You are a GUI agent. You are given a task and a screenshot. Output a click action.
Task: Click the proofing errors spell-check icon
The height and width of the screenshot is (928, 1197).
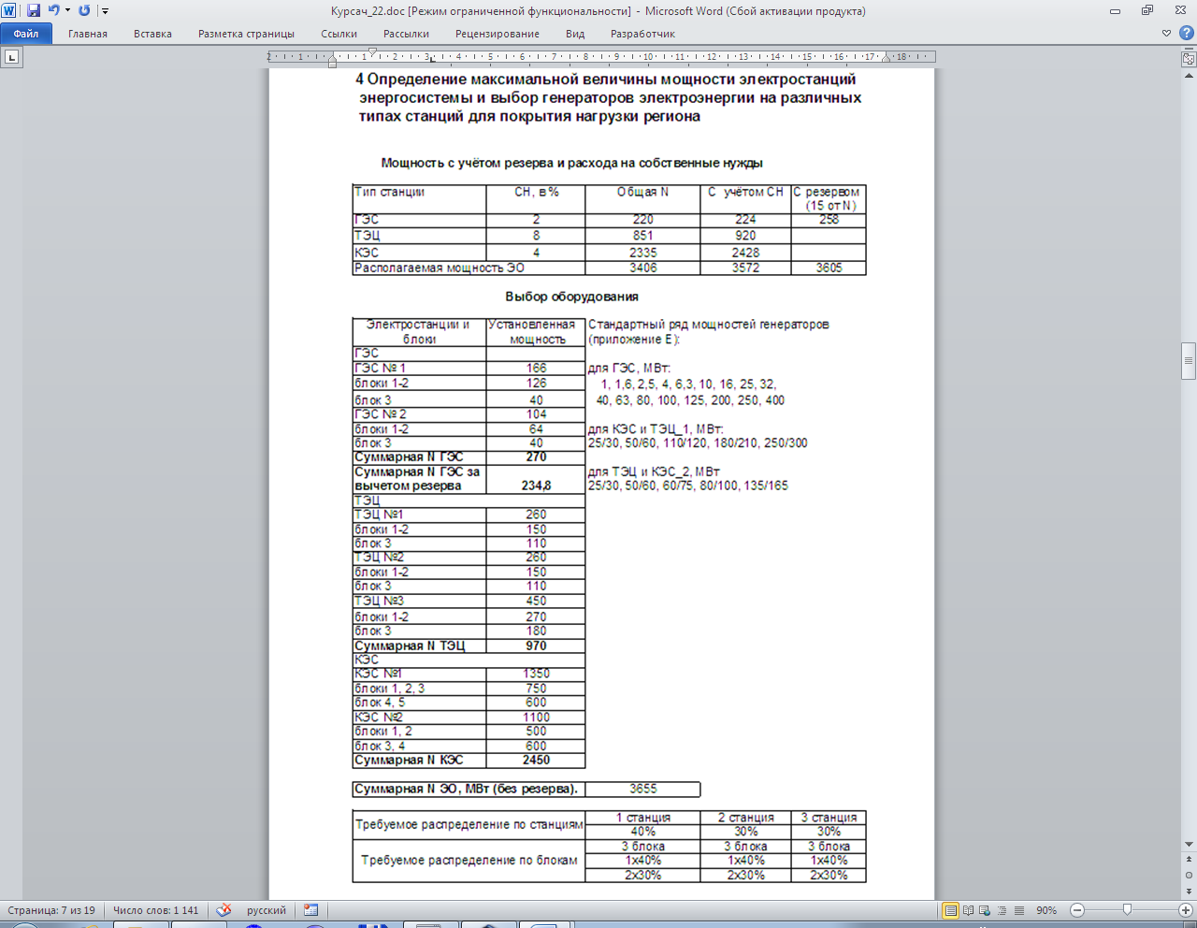[224, 910]
